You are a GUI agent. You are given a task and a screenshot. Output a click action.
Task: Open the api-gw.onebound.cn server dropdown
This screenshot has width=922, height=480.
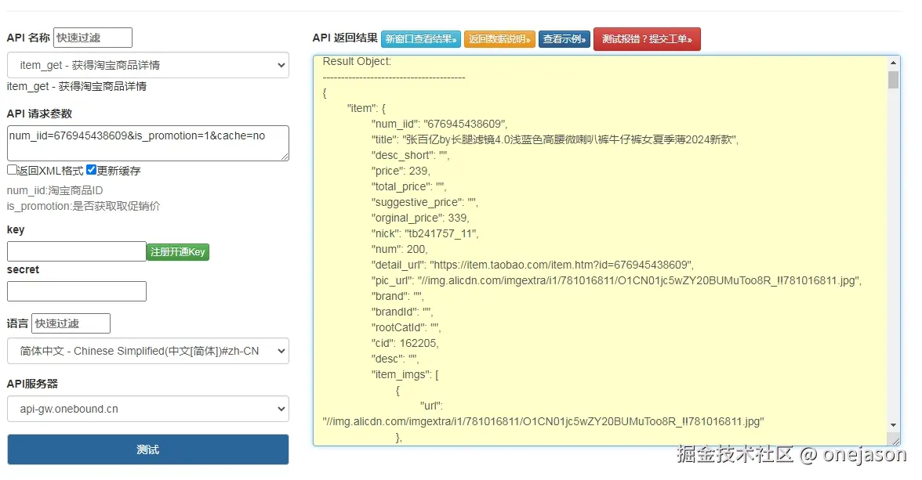[148, 409]
